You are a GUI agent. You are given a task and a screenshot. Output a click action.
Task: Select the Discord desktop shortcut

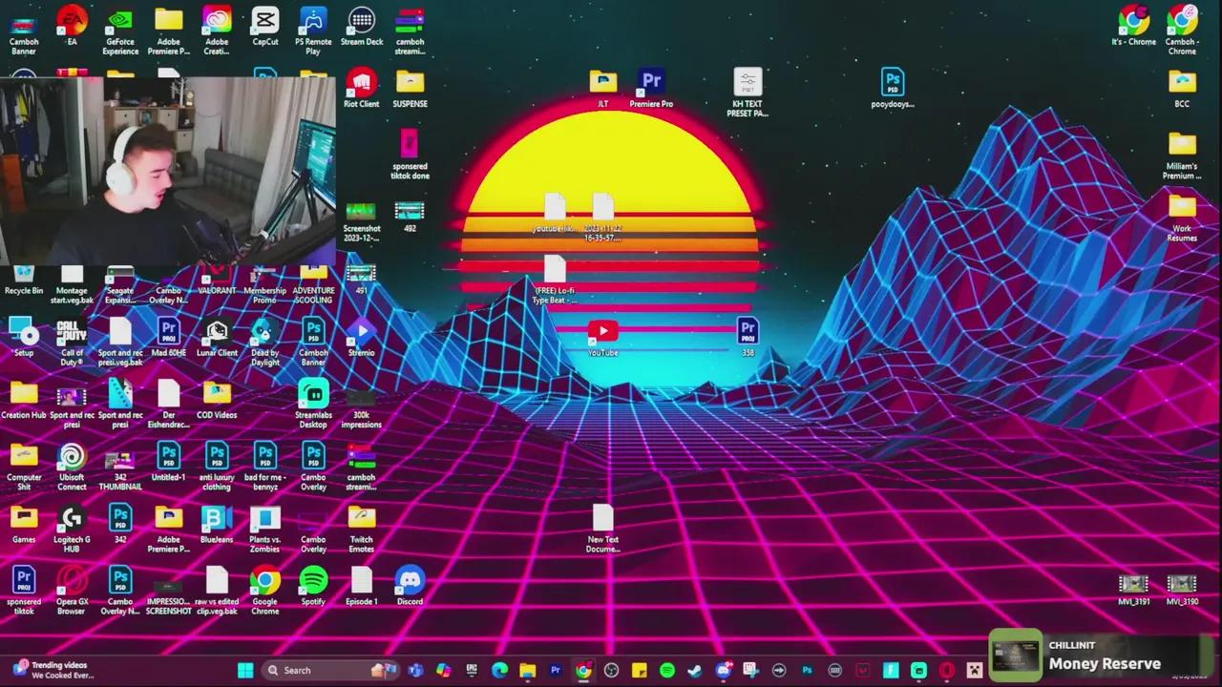(x=410, y=586)
